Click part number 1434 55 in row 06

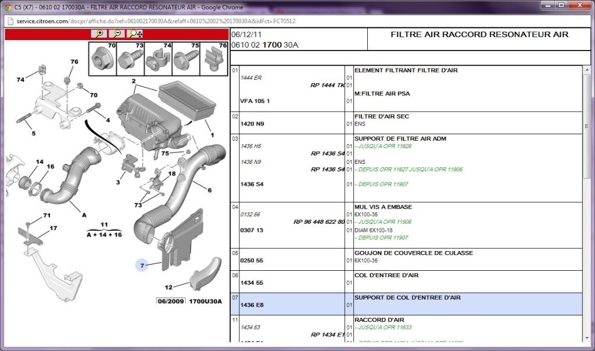(x=252, y=282)
